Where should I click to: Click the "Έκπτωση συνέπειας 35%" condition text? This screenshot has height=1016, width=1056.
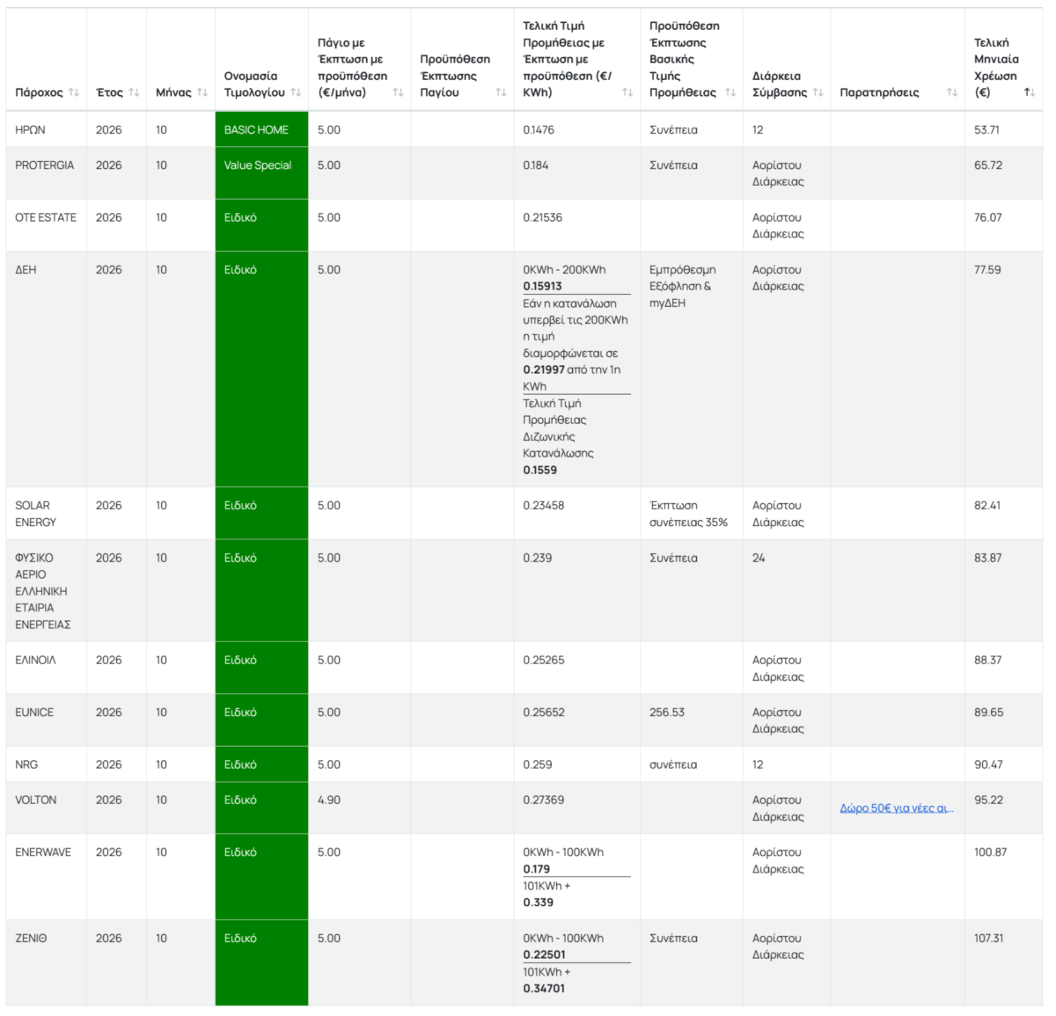click(x=689, y=514)
